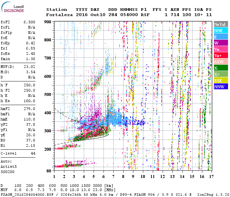Click the 10 MHz frequency axis label

[143, 177]
